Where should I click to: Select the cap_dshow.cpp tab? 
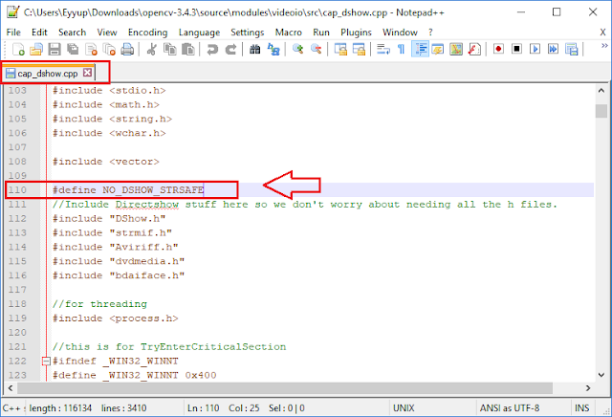48,73
